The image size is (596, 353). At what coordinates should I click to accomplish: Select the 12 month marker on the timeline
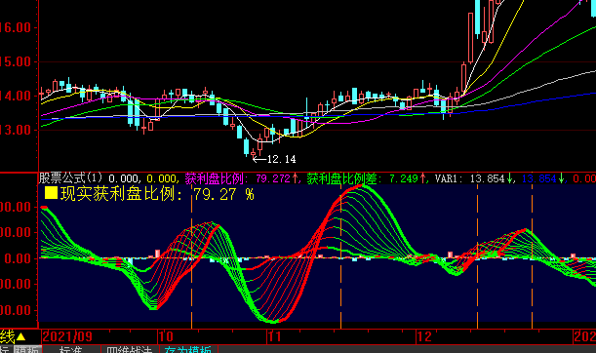pos(424,336)
